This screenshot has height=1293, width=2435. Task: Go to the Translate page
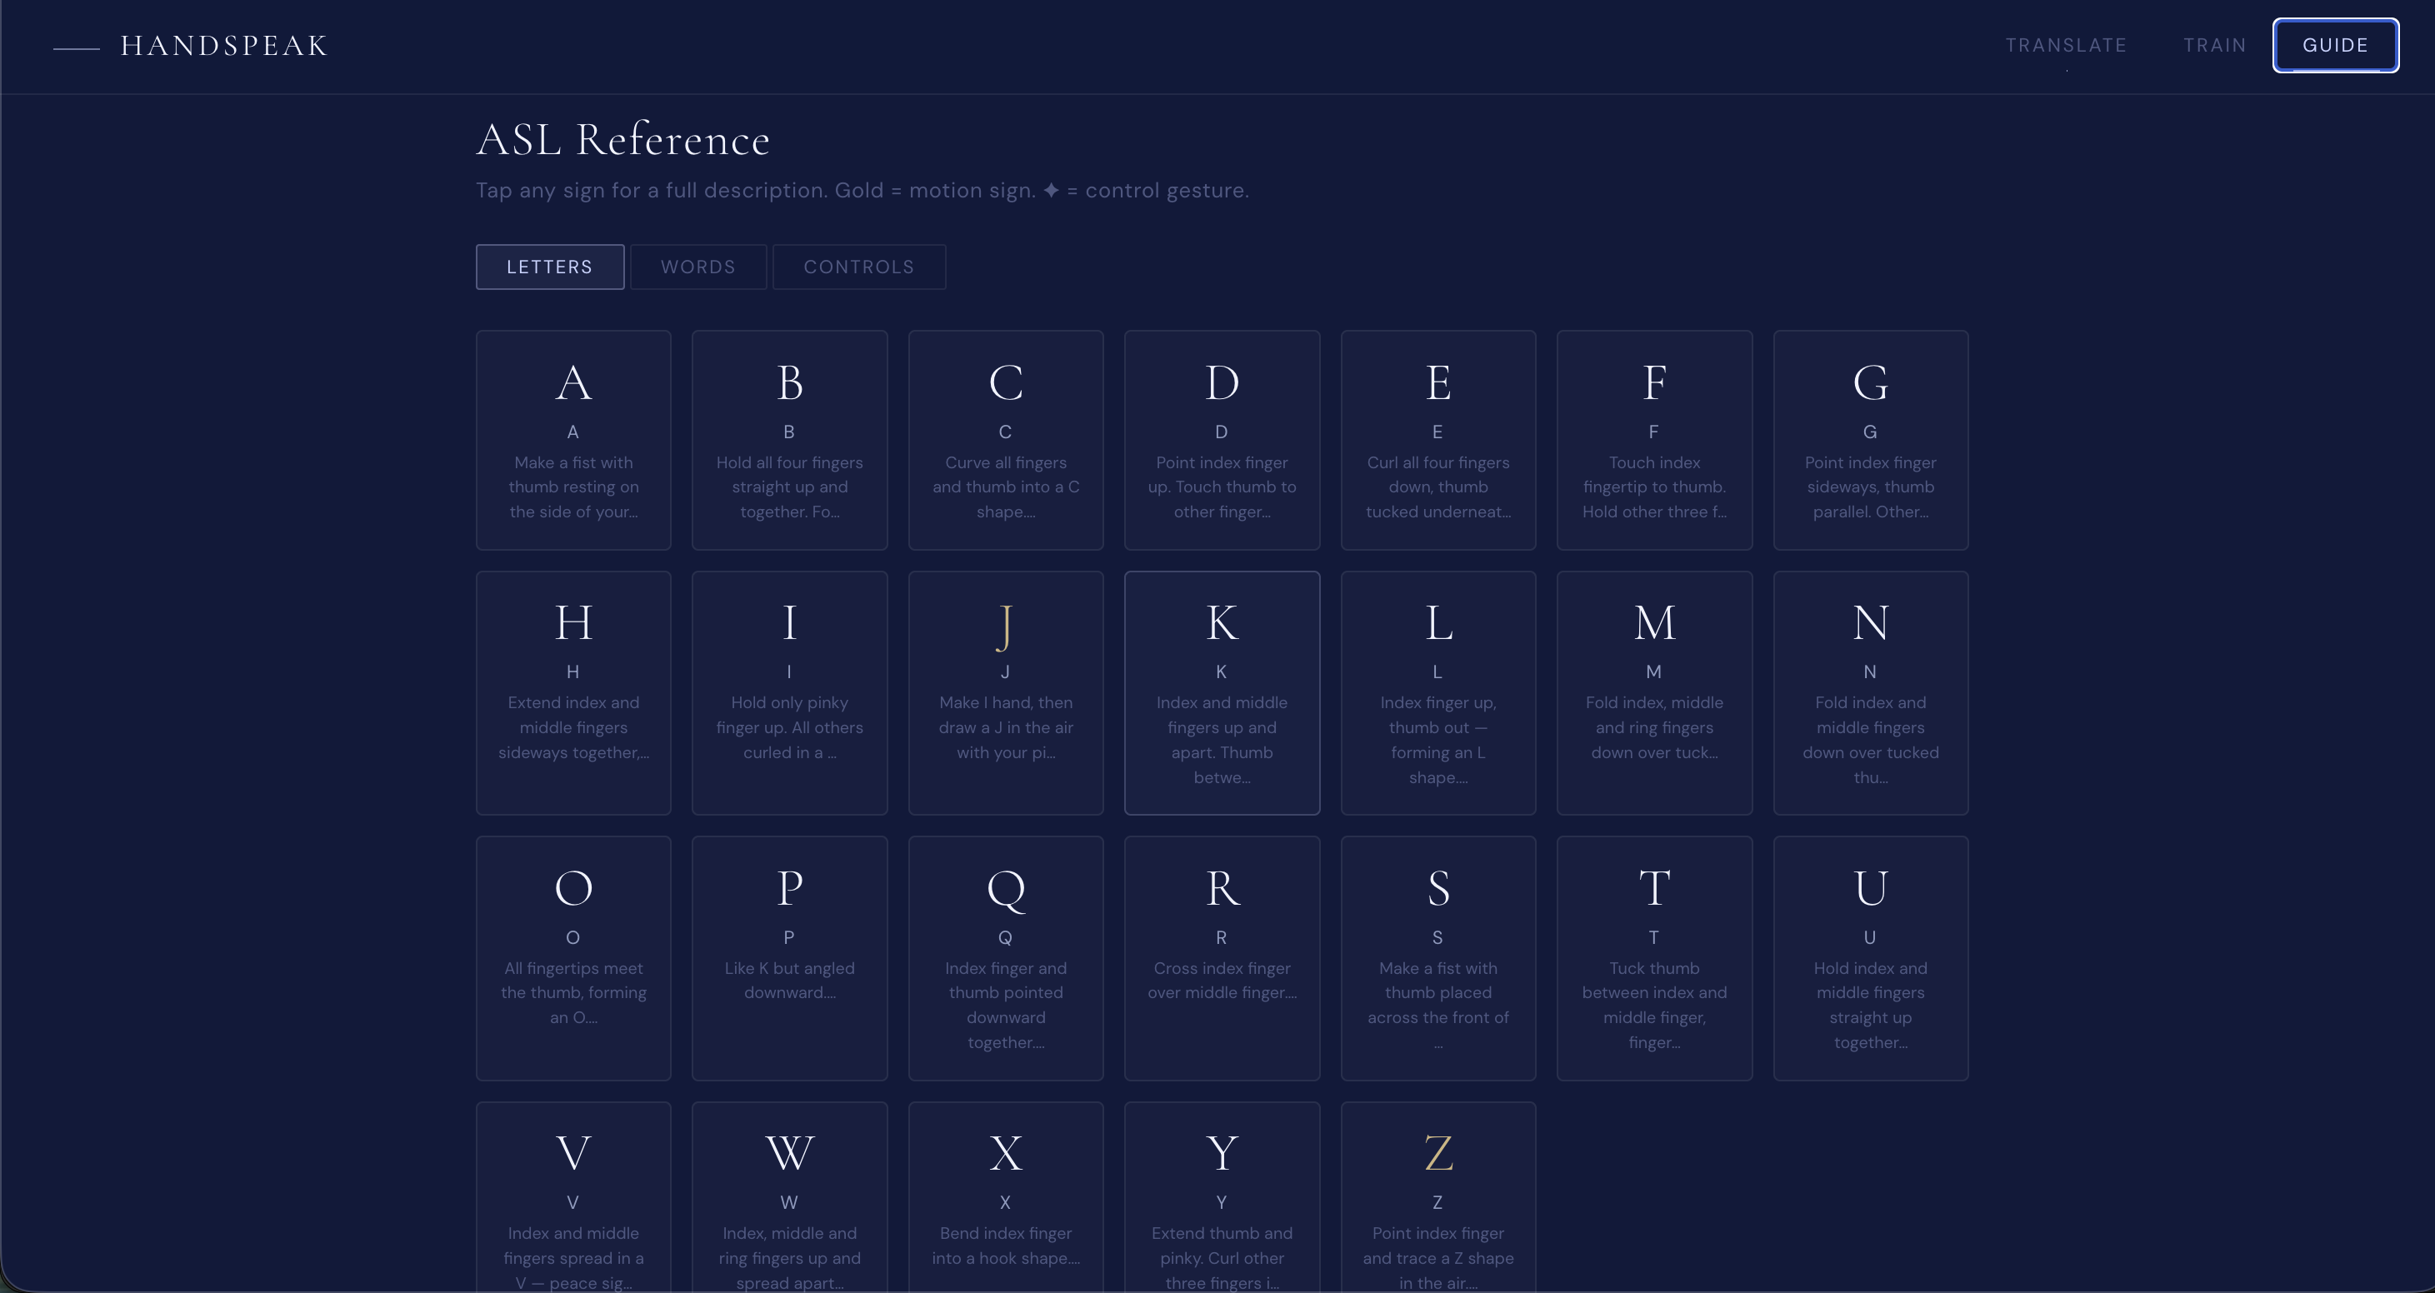pyautogui.click(x=2065, y=45)
